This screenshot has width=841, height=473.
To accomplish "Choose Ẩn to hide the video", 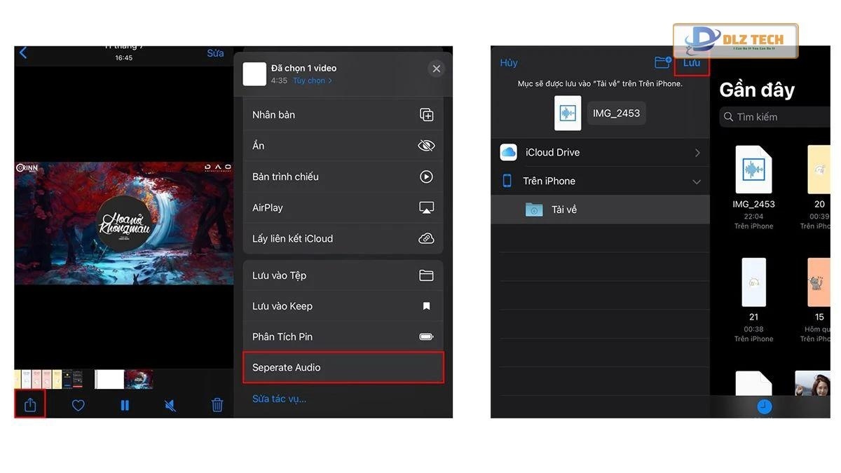I will click(x=343, y=146).
